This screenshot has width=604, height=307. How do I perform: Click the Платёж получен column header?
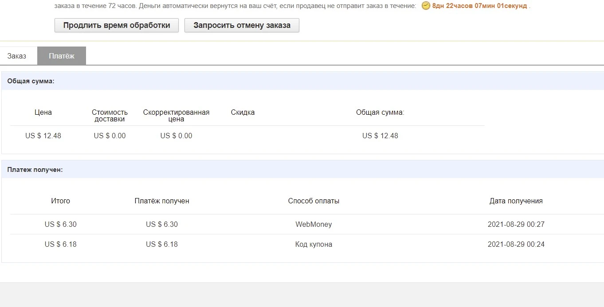coord(162,201)
